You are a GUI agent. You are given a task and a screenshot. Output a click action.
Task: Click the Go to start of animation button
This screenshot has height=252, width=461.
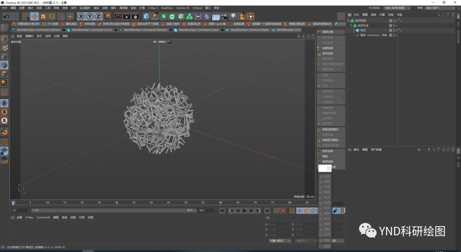click(x=222, y=211)
